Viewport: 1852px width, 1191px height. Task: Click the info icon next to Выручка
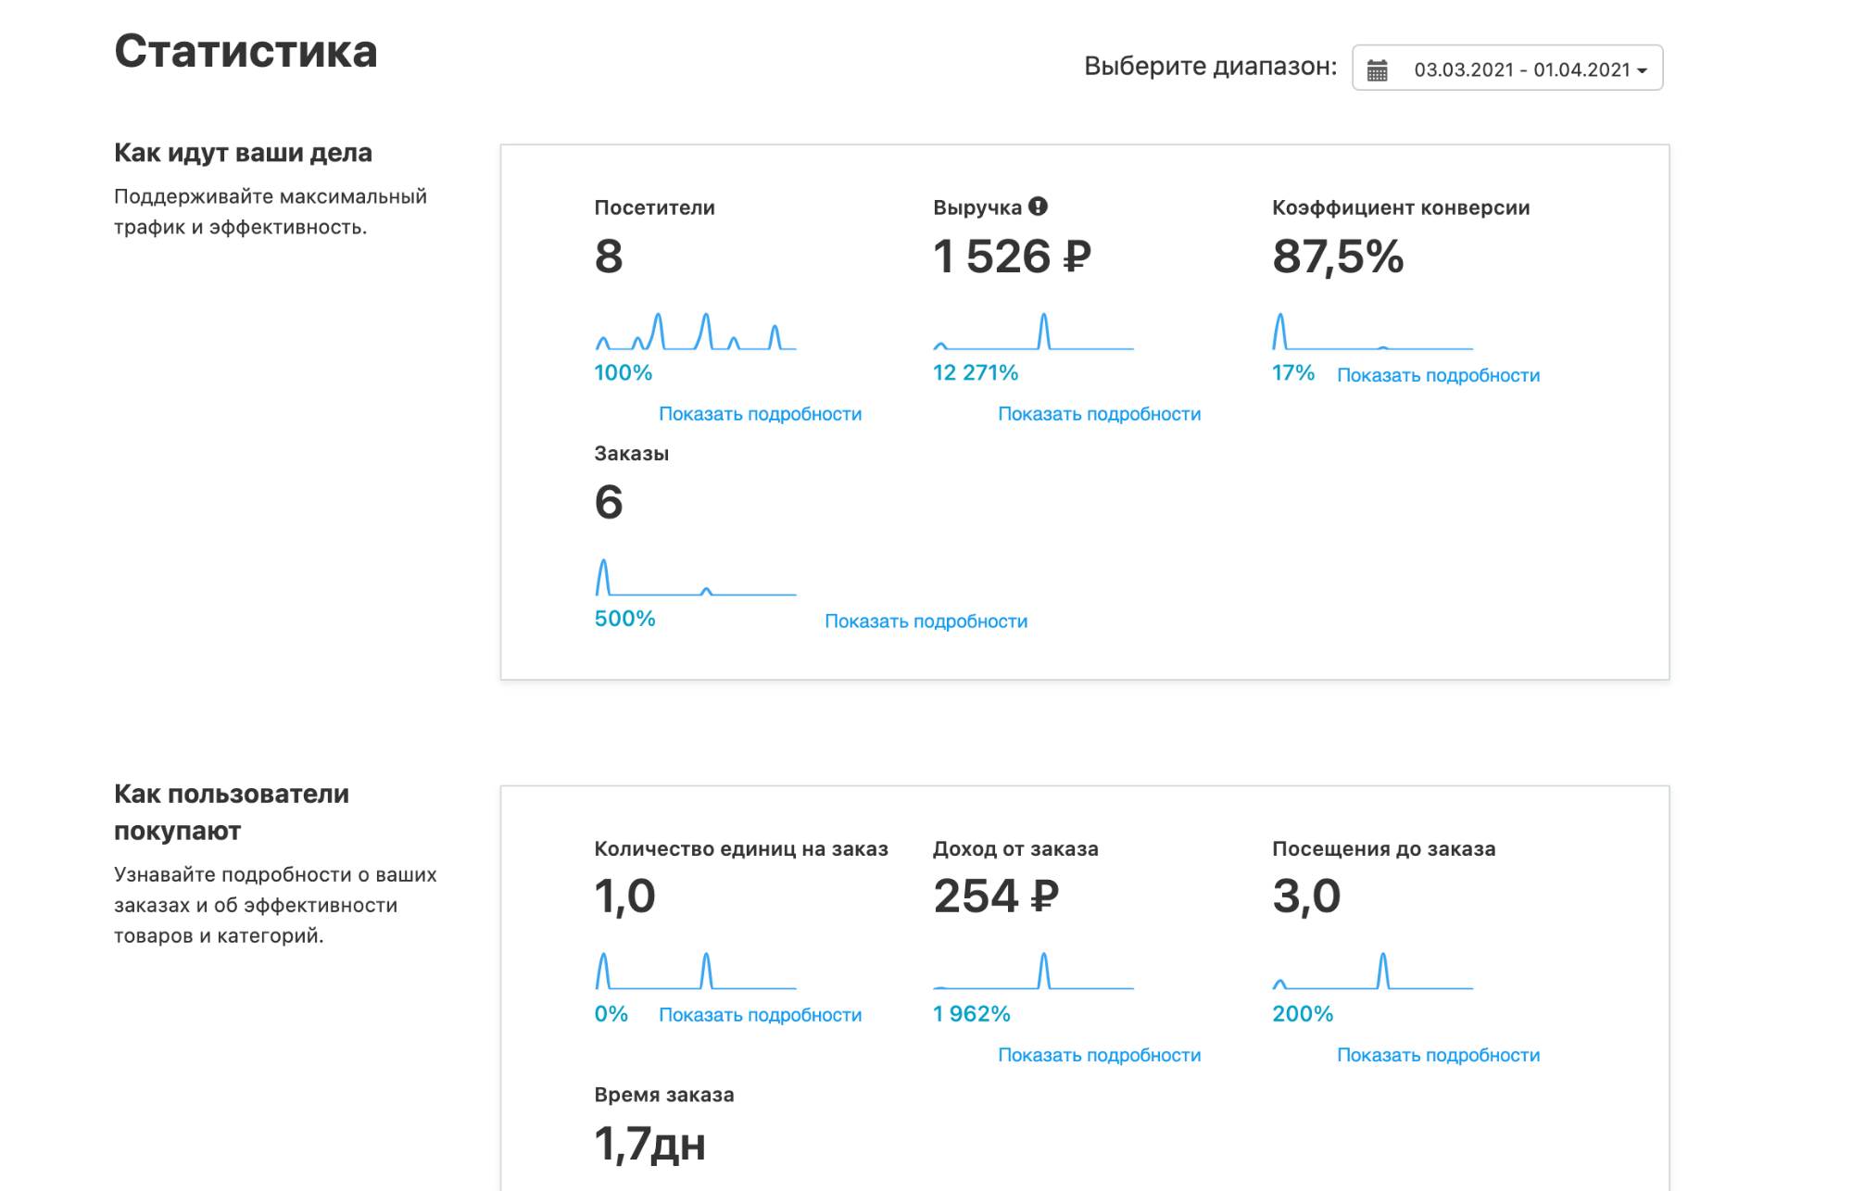coord(1038,207)
